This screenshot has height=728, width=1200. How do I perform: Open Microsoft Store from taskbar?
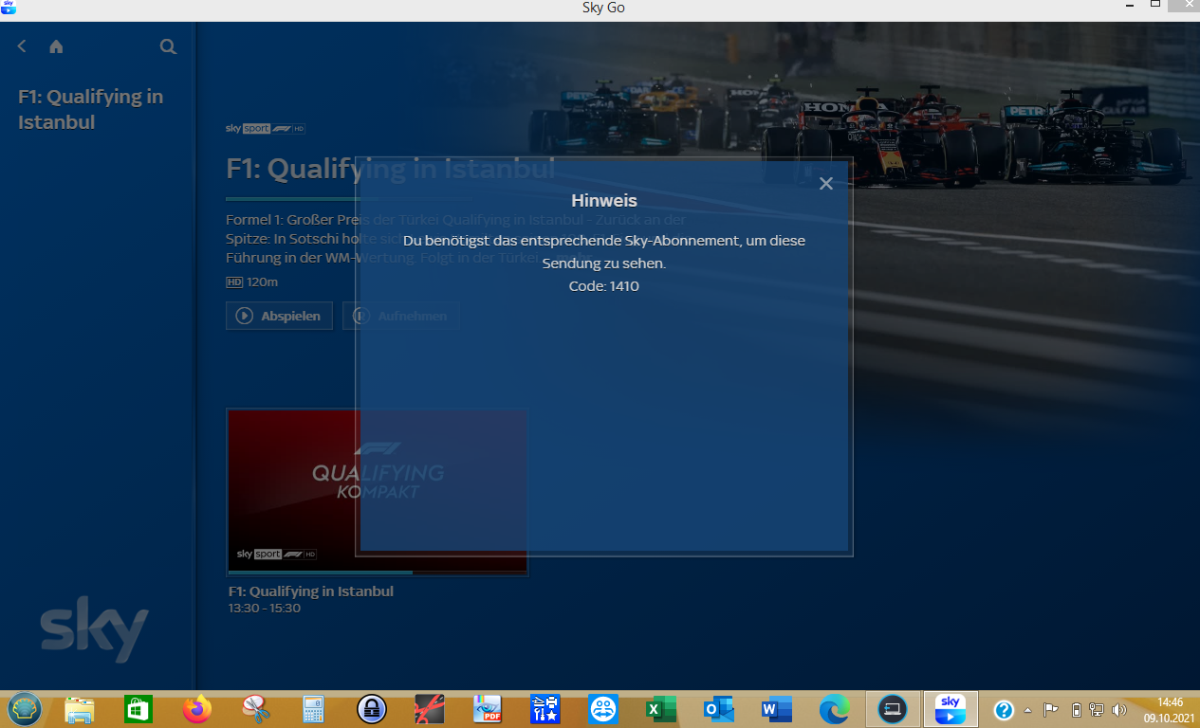coord(138,709)
